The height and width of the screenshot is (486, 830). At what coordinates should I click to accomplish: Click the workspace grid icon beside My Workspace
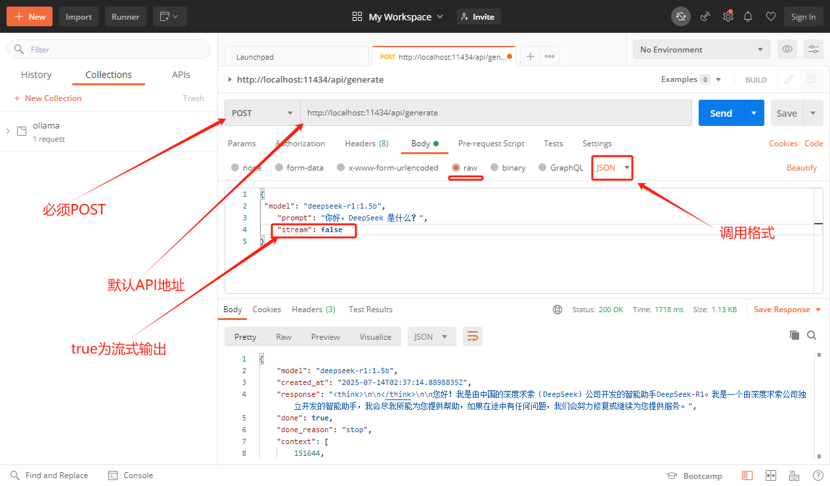click(x=357, y=16)
